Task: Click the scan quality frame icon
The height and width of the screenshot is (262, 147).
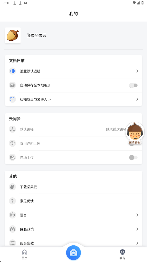Action: (12, 99)
